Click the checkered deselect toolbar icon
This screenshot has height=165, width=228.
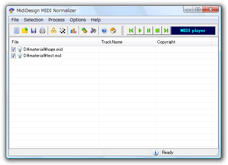(x=62, y=31)
